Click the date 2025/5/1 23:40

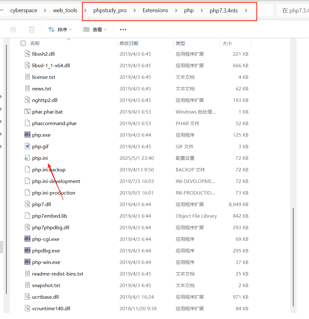coord(137,158)
